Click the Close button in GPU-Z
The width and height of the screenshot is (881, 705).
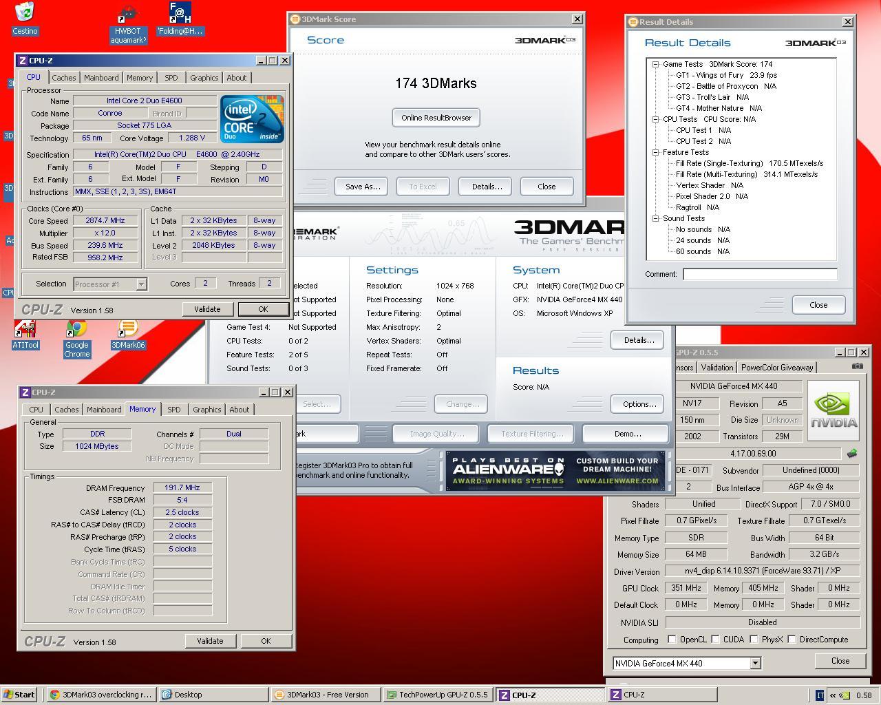coord(840,660)
